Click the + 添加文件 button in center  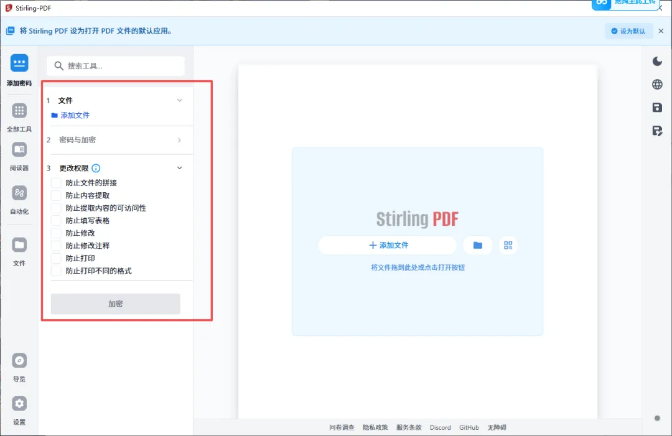pyautogui.click(x=388, y=246)
